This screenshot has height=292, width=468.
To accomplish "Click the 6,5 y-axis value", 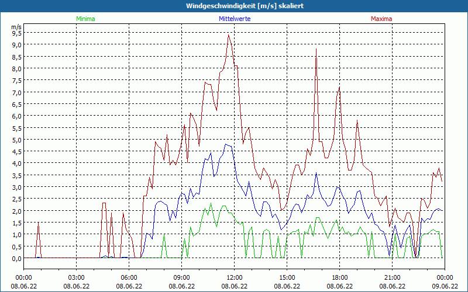I will click(17, 105).
